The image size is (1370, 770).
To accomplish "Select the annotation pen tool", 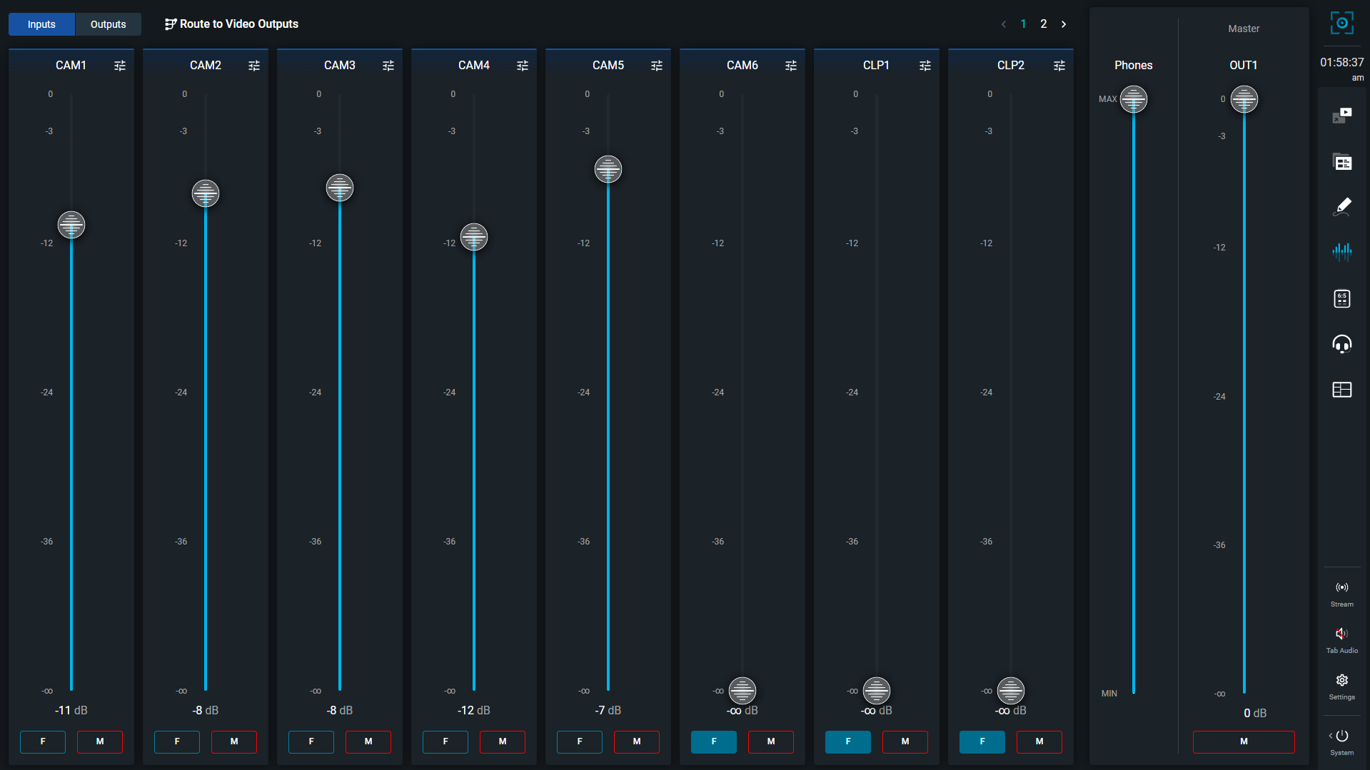I will point(1342,207).
